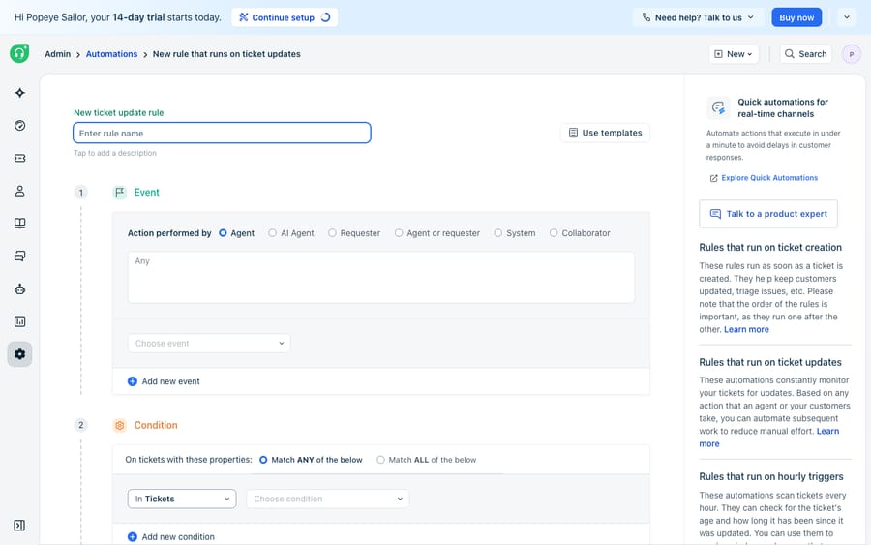871x545 pixels.
Task: Go to Admin breadcrumb
Action: [58, 54]
